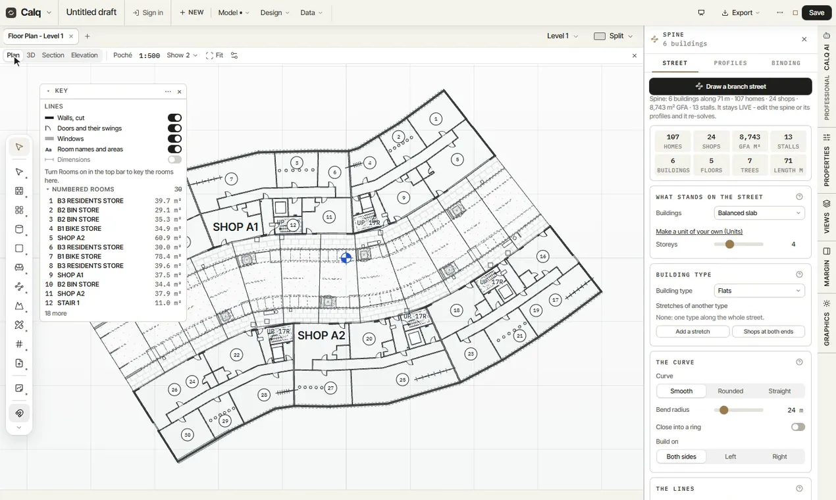Open the top bar three-dot more menu
This screenshot has width=836, height=500.
tap(780, 12)
